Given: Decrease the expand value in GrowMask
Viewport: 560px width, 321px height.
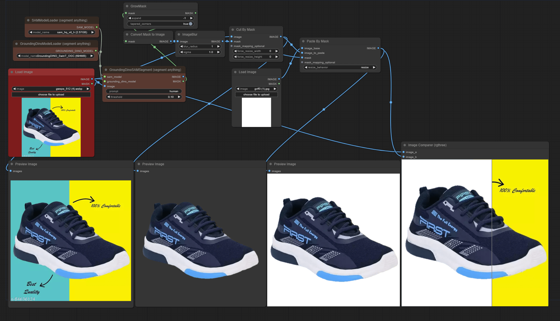Looking at the screenshot, I should [x=130, y=18].
